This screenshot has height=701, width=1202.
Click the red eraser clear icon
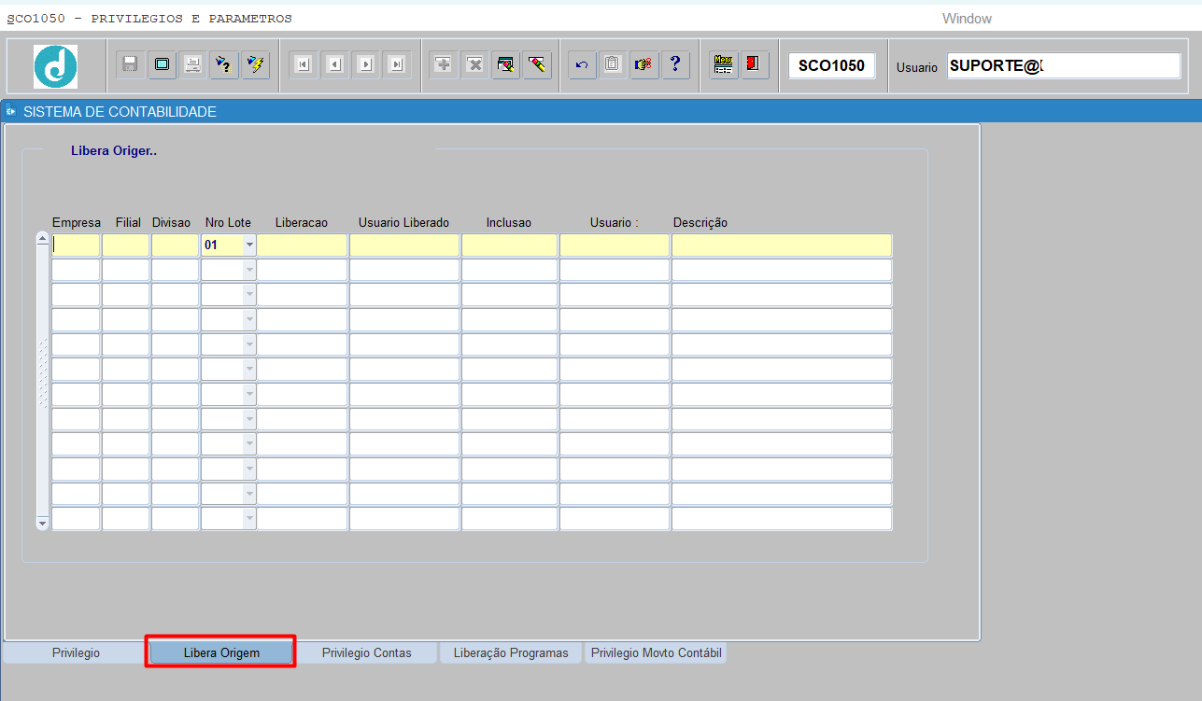[x=536, y=64]
